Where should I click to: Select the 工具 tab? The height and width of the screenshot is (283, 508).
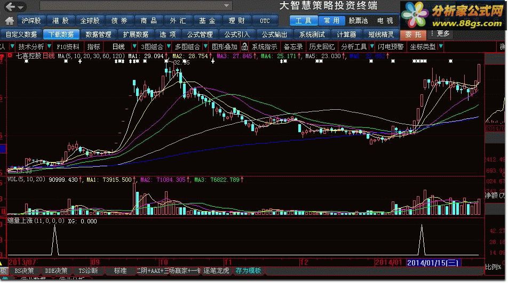[x=303, y=21]
